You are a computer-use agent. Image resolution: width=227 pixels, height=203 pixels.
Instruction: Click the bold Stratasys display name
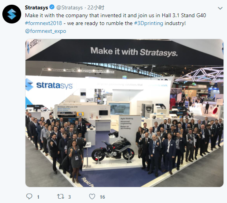click(36, 7)
